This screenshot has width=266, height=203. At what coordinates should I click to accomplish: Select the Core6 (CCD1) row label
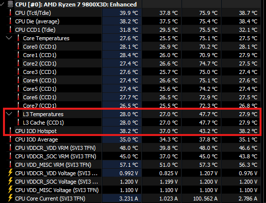pos(40,97)
